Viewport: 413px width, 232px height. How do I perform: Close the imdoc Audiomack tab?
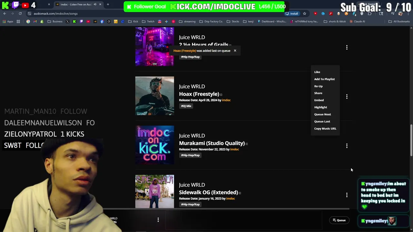tap(100, 5)
